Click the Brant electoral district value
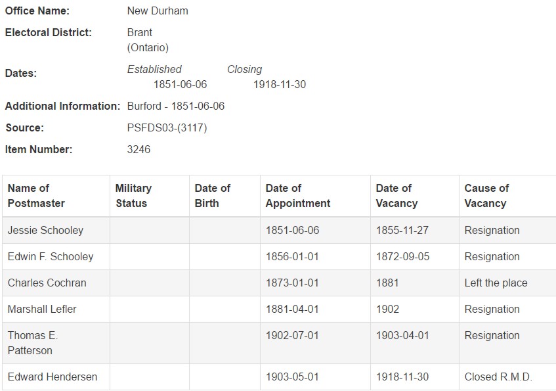Viewport: 556px width, 391px height. [140, 32]
